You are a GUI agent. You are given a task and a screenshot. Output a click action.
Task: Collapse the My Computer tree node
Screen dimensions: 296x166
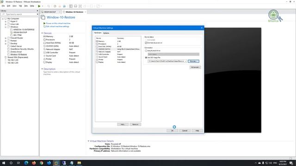tap(3, 18)
